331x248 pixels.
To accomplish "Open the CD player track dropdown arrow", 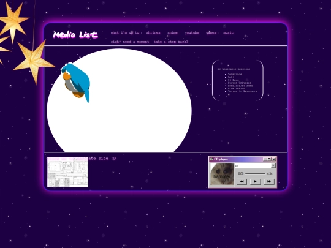I will [273, 165].
